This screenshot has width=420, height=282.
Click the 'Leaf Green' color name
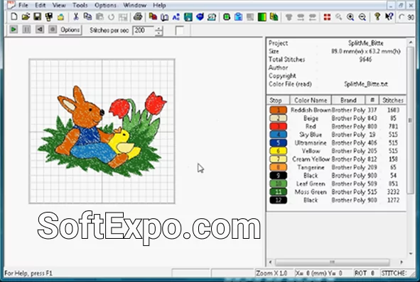[x=311, y=184]
